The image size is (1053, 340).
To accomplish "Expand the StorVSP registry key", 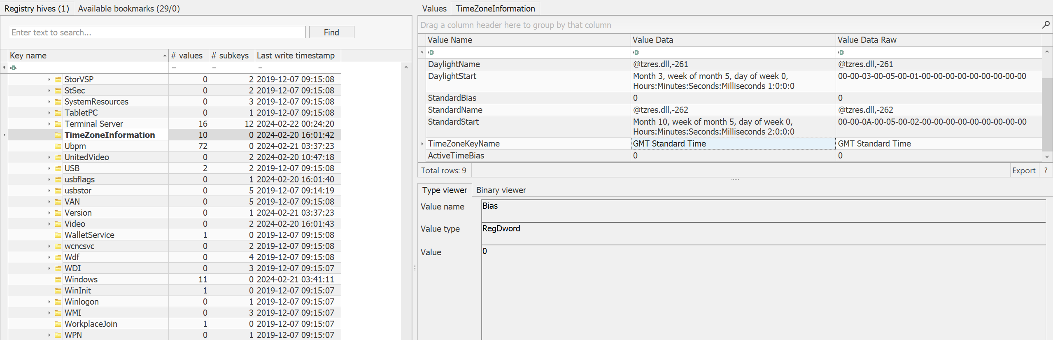I will (x=49, y=79).
